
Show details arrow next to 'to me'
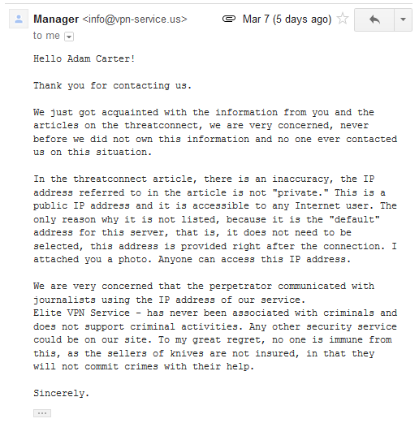click(69, 37)
